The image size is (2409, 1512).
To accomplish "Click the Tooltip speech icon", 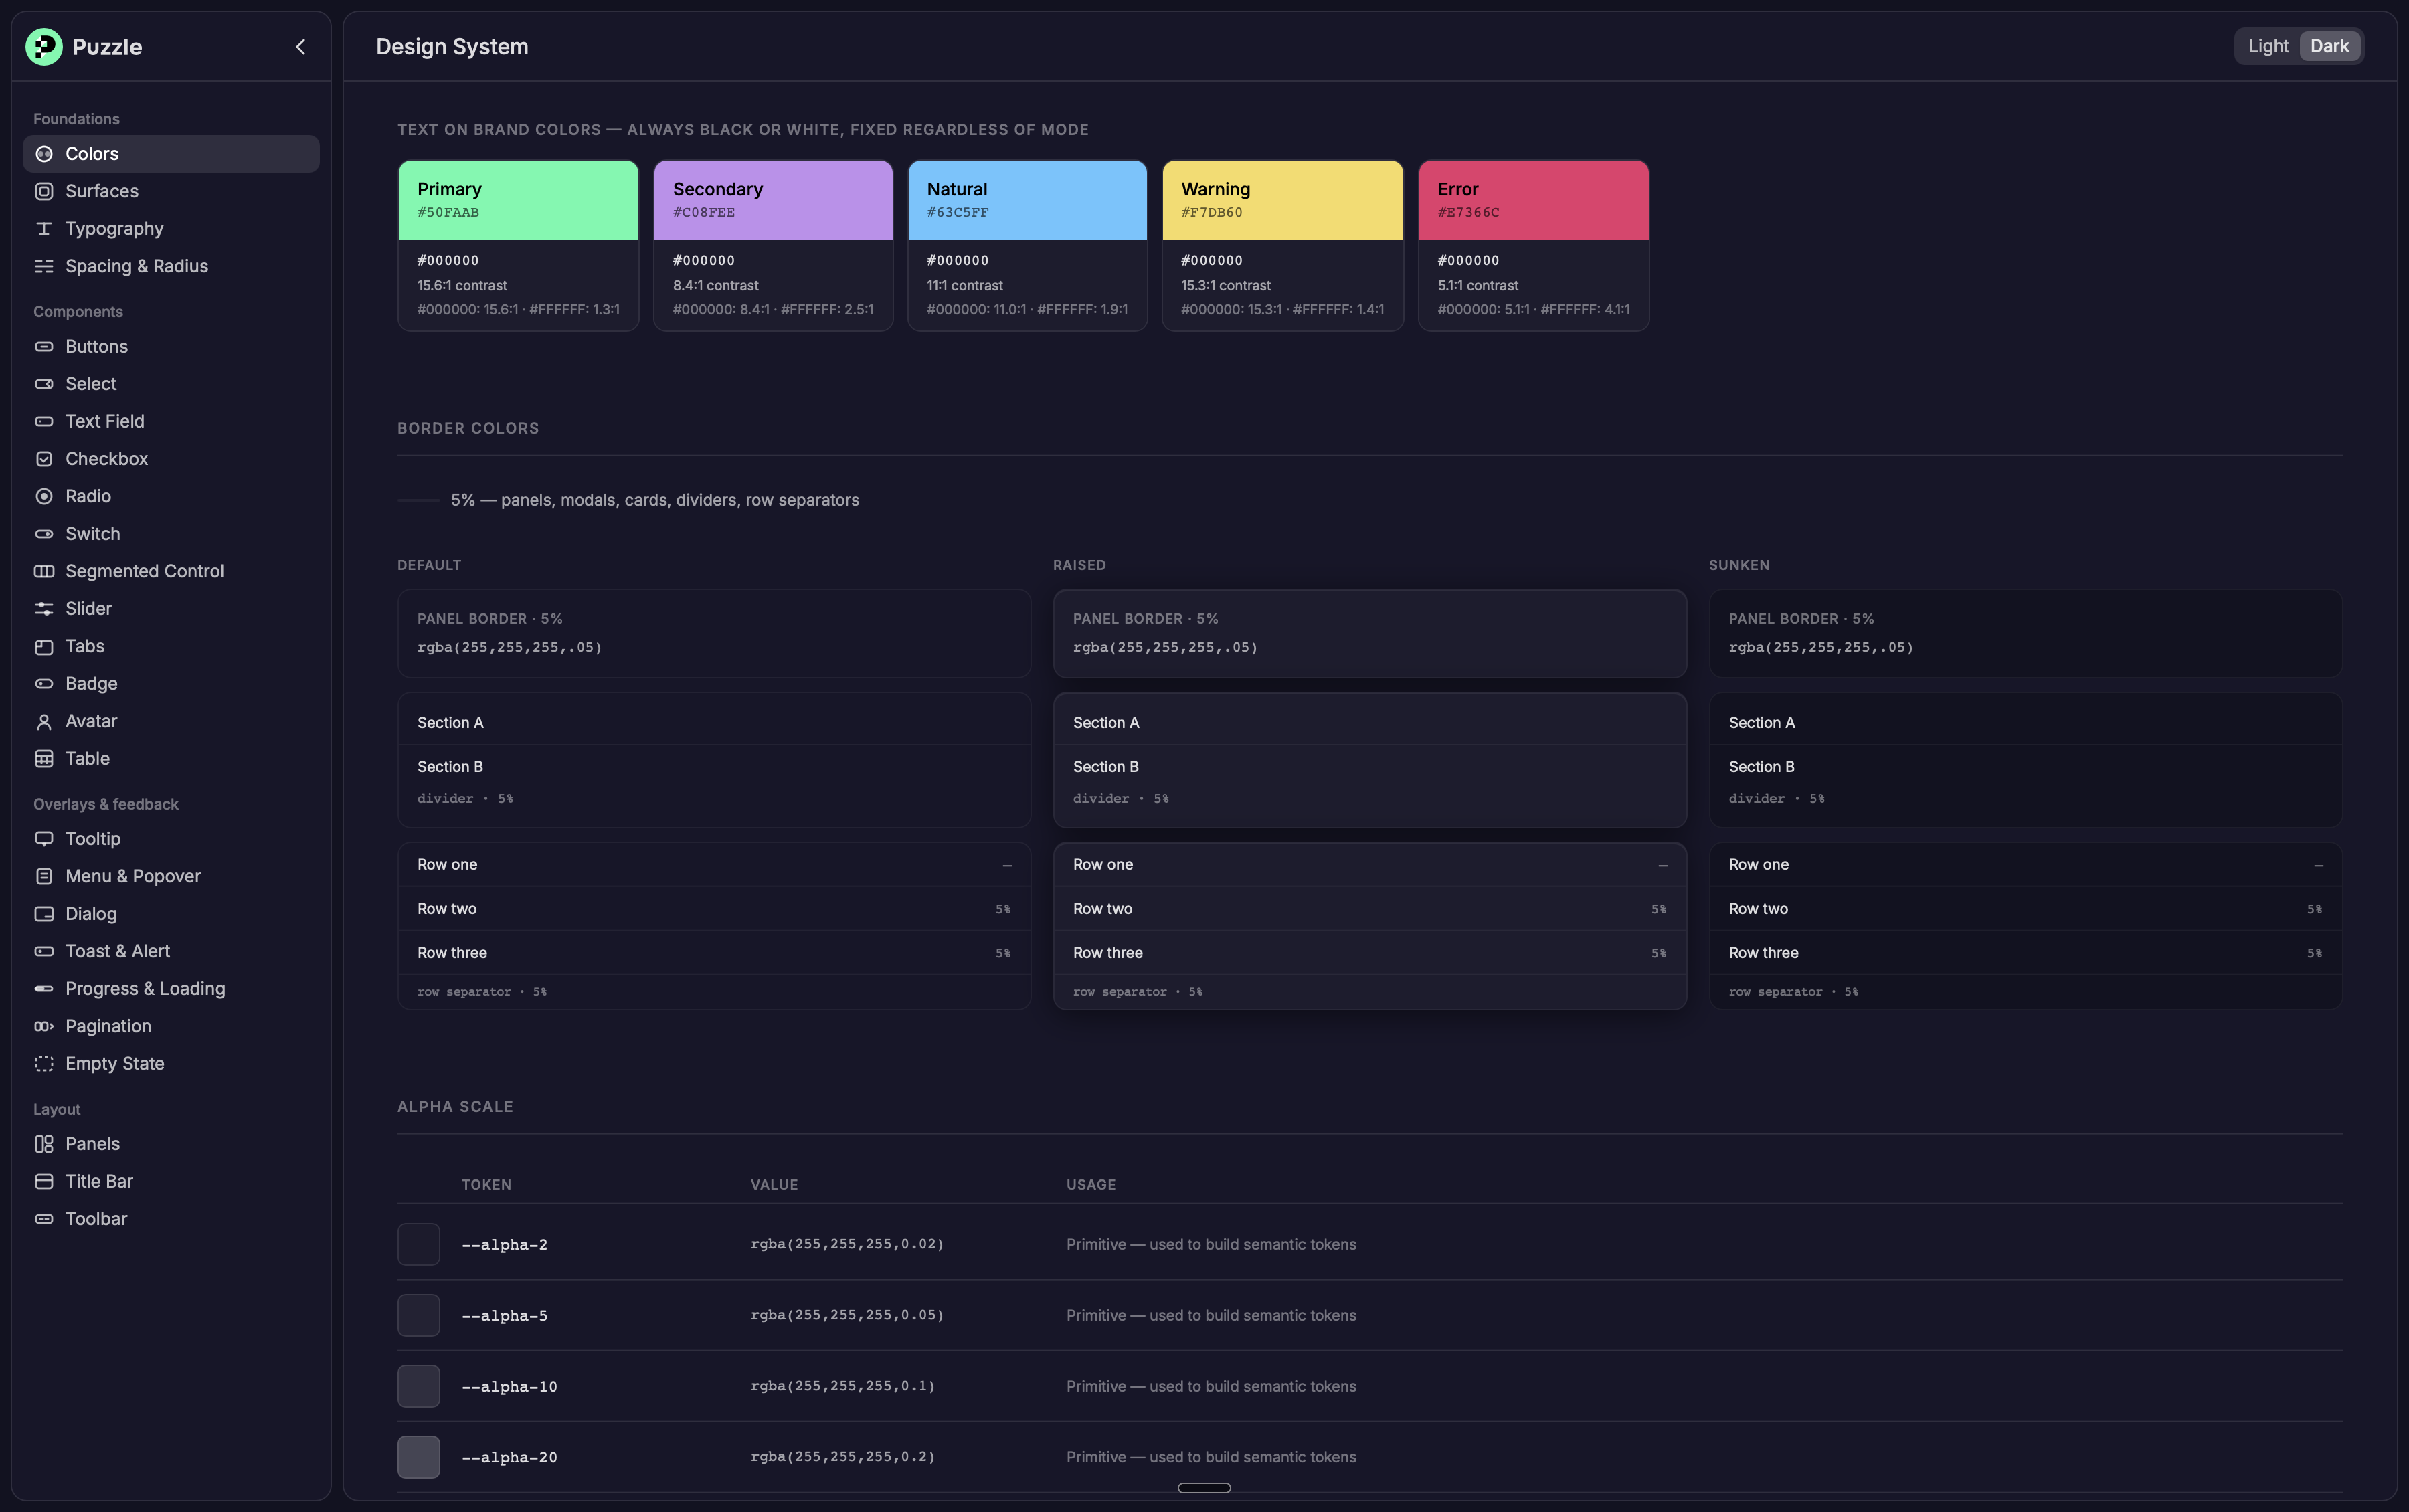I will [44, 839].
